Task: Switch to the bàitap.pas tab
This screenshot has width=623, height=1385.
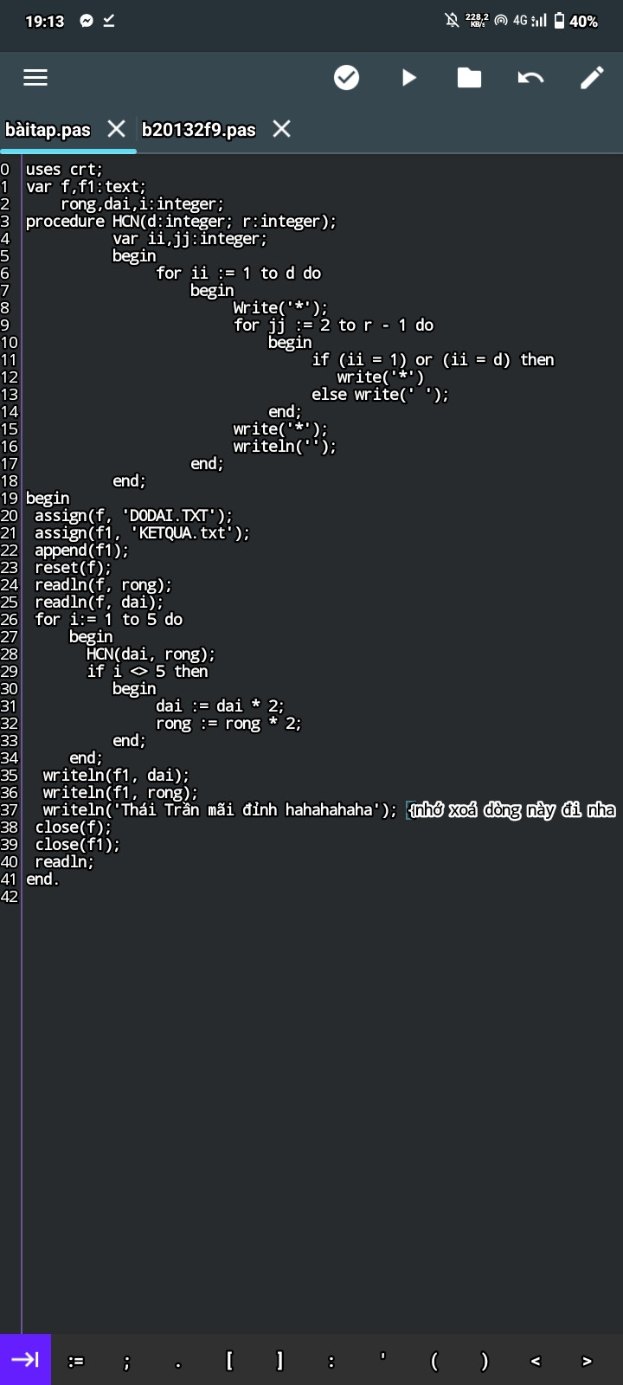Action: click(48, 130)
